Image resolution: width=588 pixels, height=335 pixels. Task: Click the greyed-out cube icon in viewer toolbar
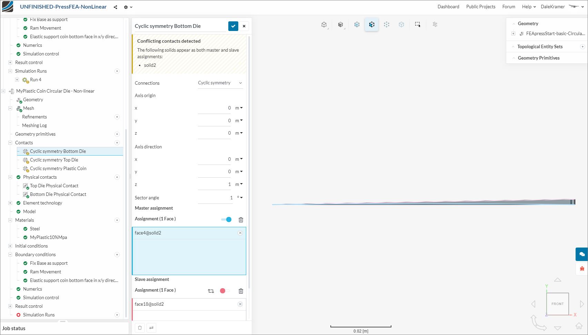tap(435, 24)
